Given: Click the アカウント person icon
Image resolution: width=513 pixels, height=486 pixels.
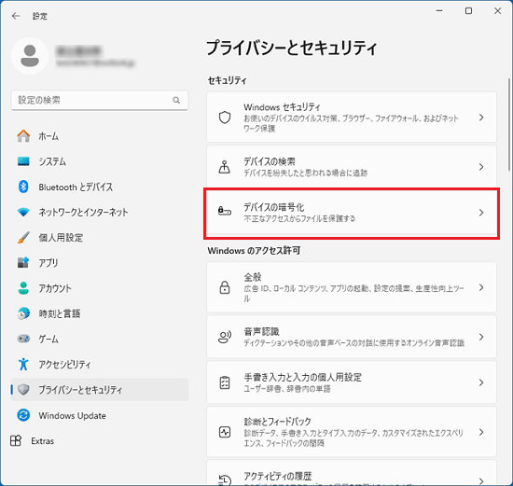Looking at the screenshot, I should (x=23, y=288).
